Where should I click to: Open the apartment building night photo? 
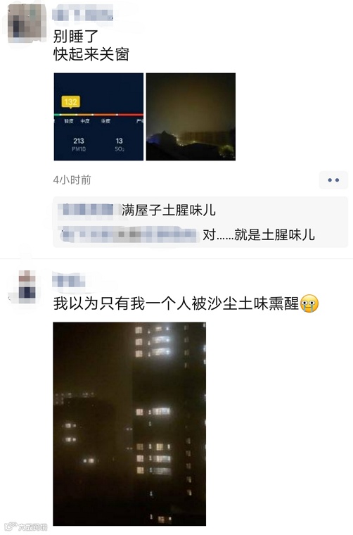pyautogui.click(x=129, y=424)
